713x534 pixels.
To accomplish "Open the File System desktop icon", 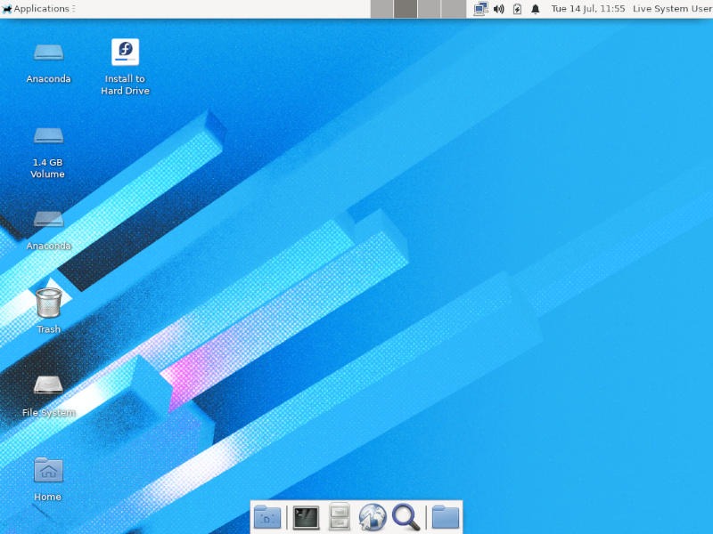I will tap(48, 385).
